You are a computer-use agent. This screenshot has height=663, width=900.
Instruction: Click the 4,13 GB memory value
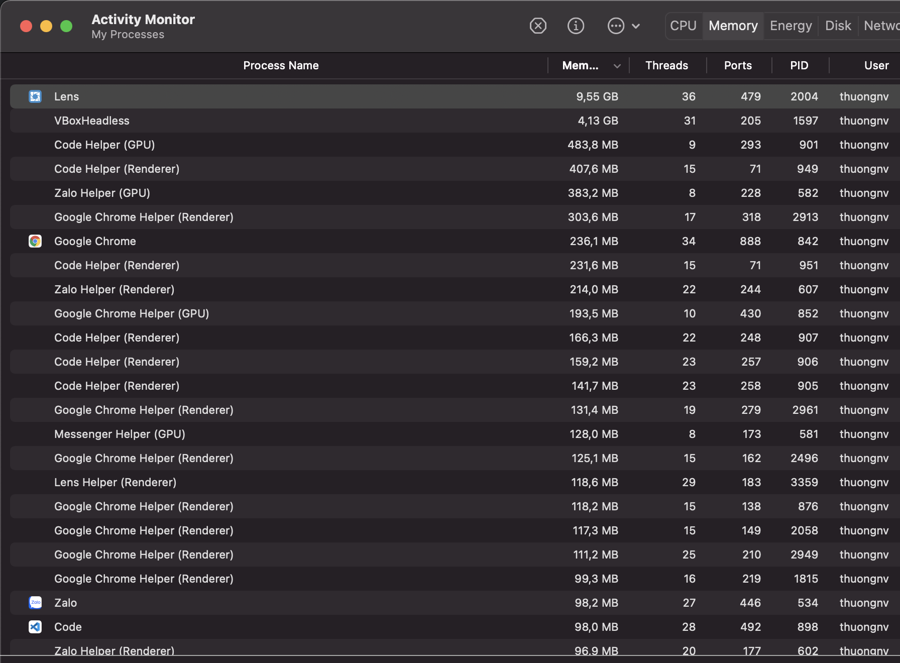tap(598, 121)
